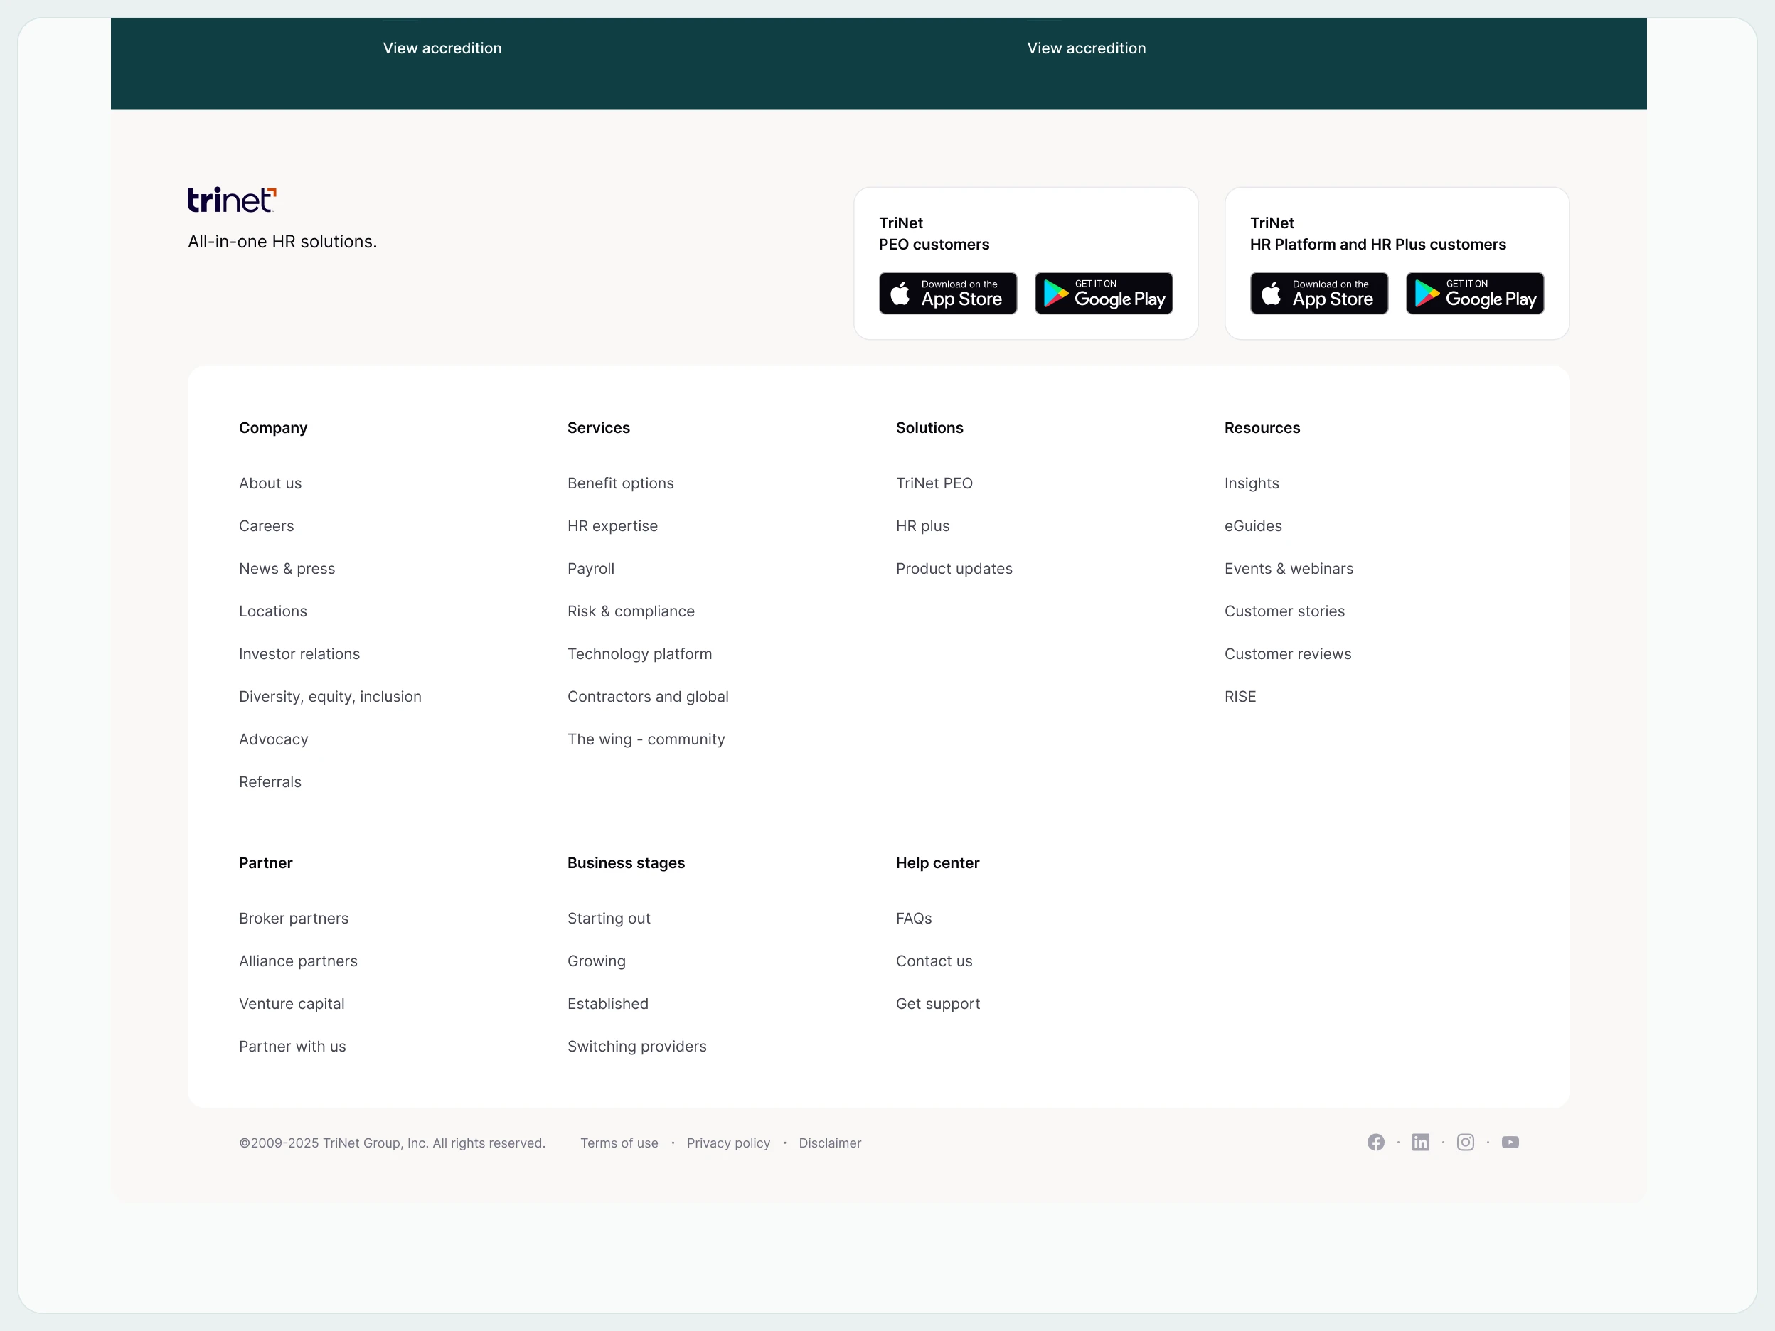Open left View accredition link
This screenshot has height=1331, width=1775.
pos(442,48)
